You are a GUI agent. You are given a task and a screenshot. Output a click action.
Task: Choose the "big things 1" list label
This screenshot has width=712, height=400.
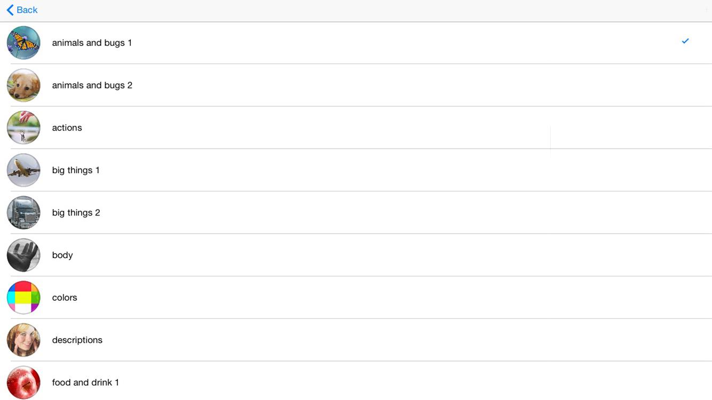pos(76,170)
